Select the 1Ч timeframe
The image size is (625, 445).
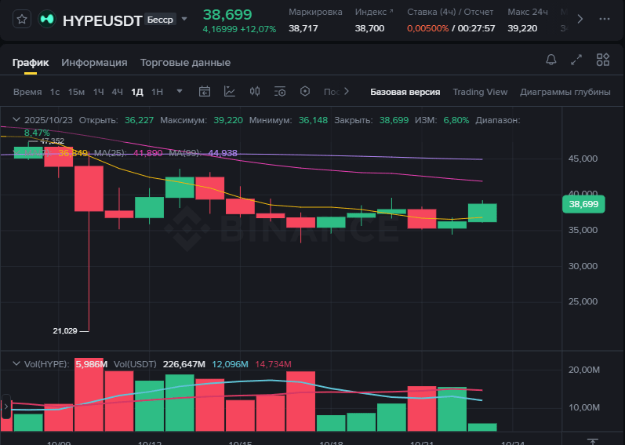[99, 92]
